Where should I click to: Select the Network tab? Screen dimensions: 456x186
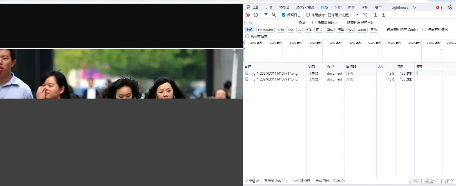click(x=324, y=8)
